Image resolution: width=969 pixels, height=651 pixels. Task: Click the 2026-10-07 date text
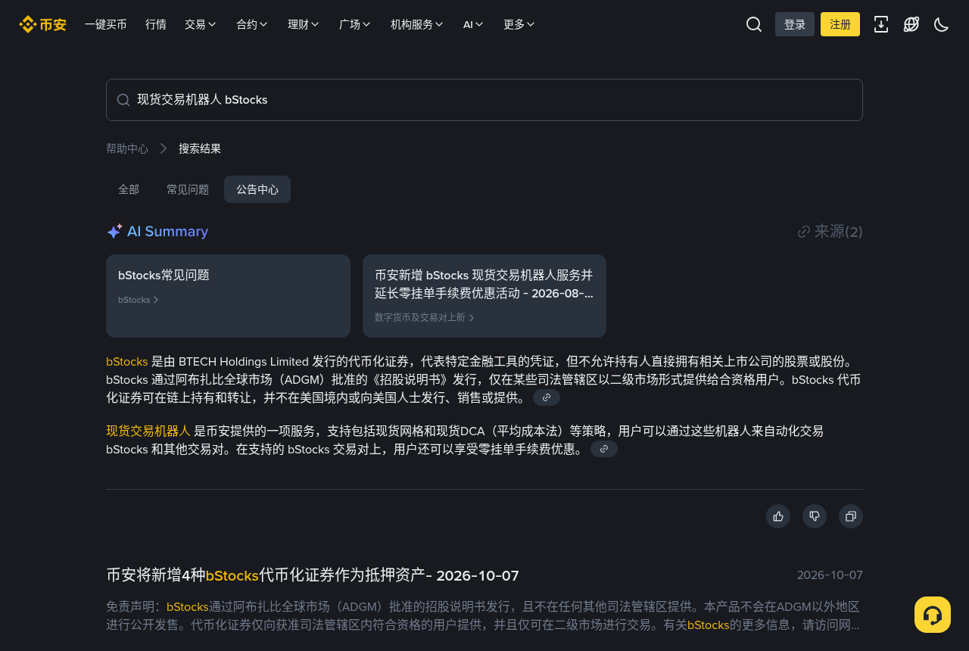pos(830,575)
